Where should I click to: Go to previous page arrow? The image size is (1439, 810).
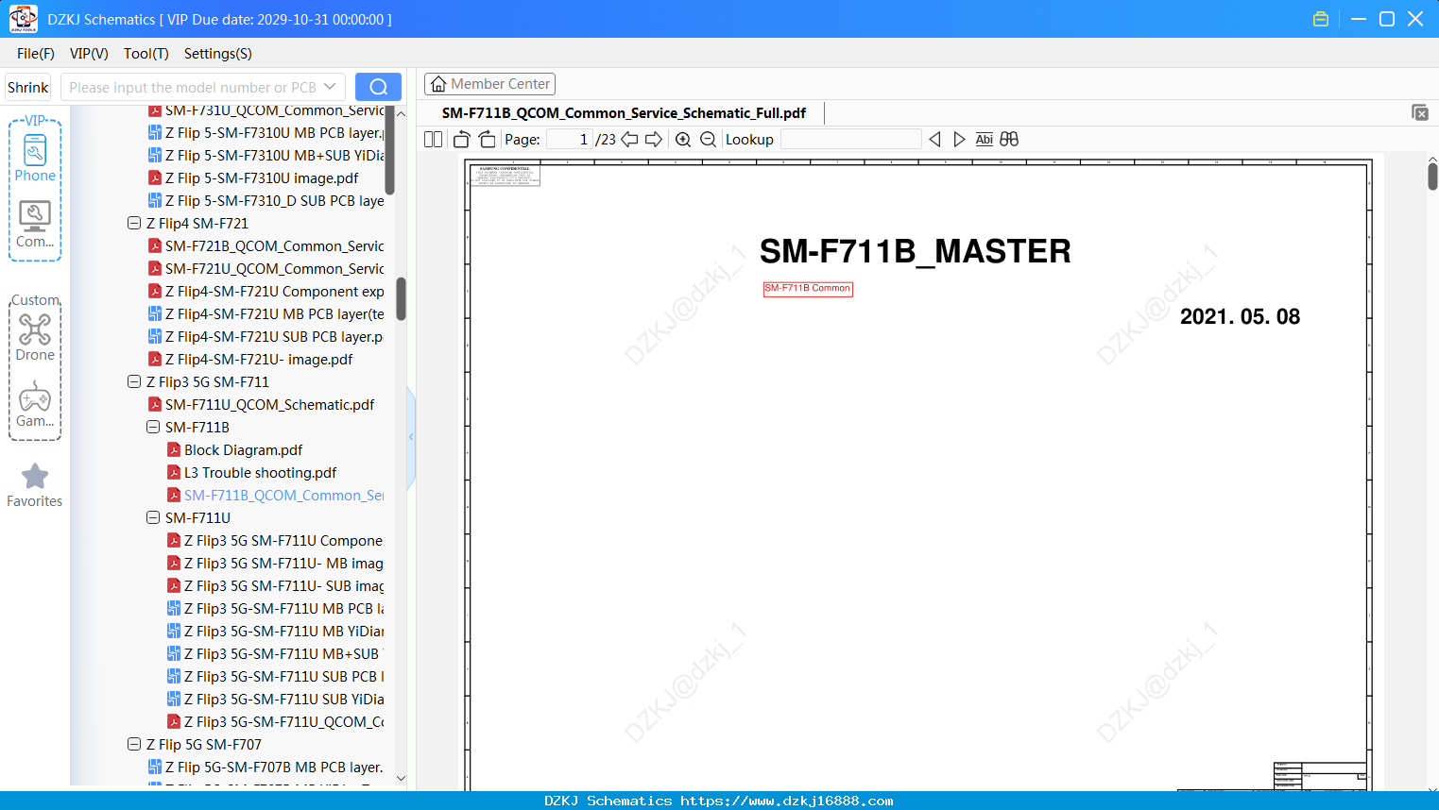pos(629,140)
